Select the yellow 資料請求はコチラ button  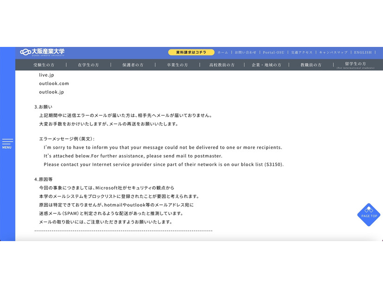[193, 52]
